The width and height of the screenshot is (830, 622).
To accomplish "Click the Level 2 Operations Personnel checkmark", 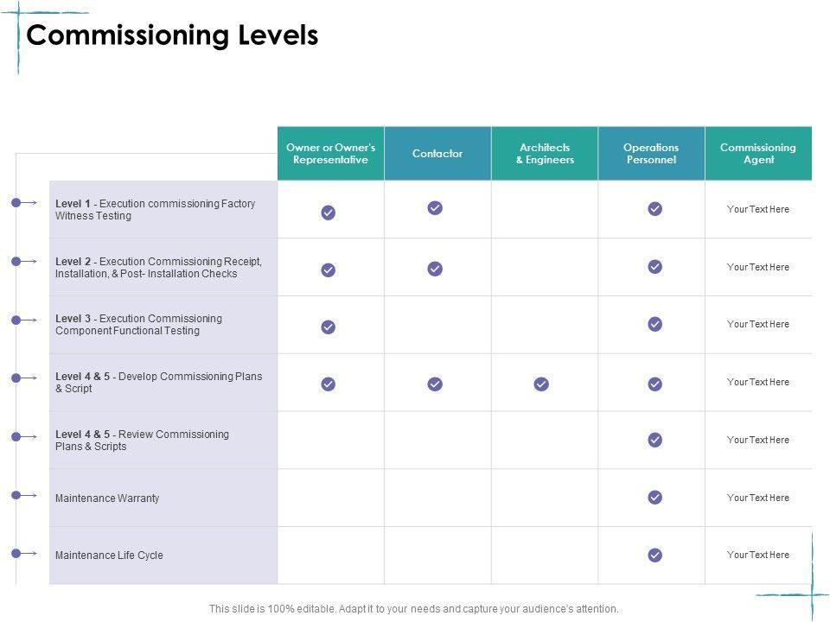I will 655,266.
